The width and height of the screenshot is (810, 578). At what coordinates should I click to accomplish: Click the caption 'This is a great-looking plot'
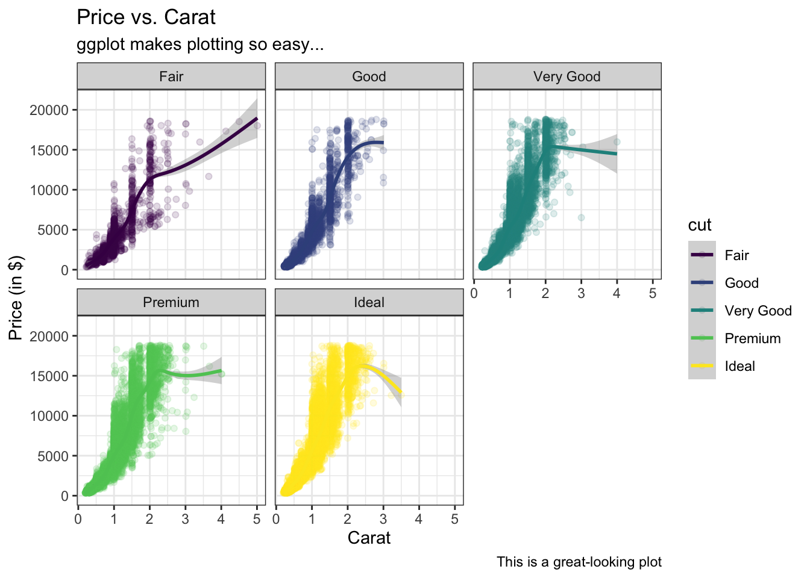pyautogui.click(x=579, y=562)
